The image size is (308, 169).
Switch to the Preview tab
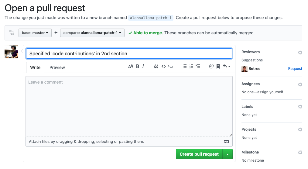point(57,67)
